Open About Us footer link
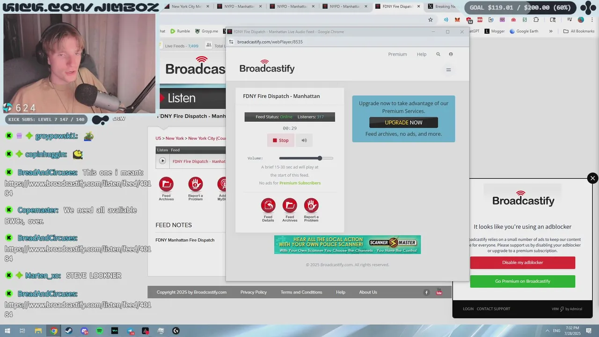 pos(368,292)
